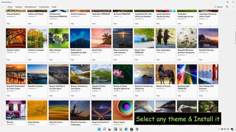Open Task View from the taskbar

coord(110,129)
